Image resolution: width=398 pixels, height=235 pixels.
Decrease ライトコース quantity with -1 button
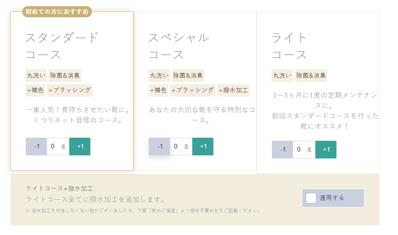282,150
